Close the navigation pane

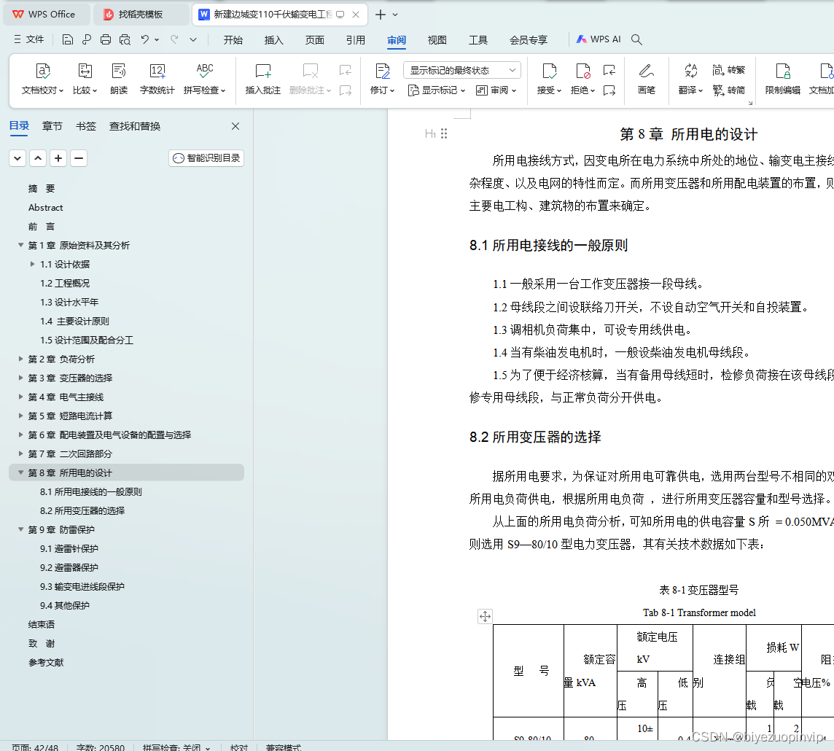(x=235, y=126)
